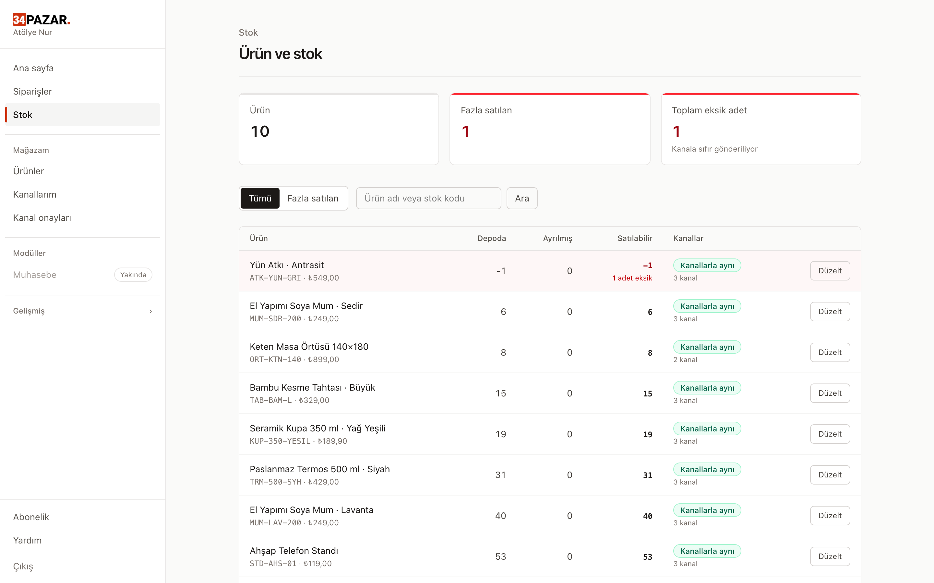Click the Ayrılmış column header
Screen dimensions: 934x583
pyautogui.click(x=558, y=238)
